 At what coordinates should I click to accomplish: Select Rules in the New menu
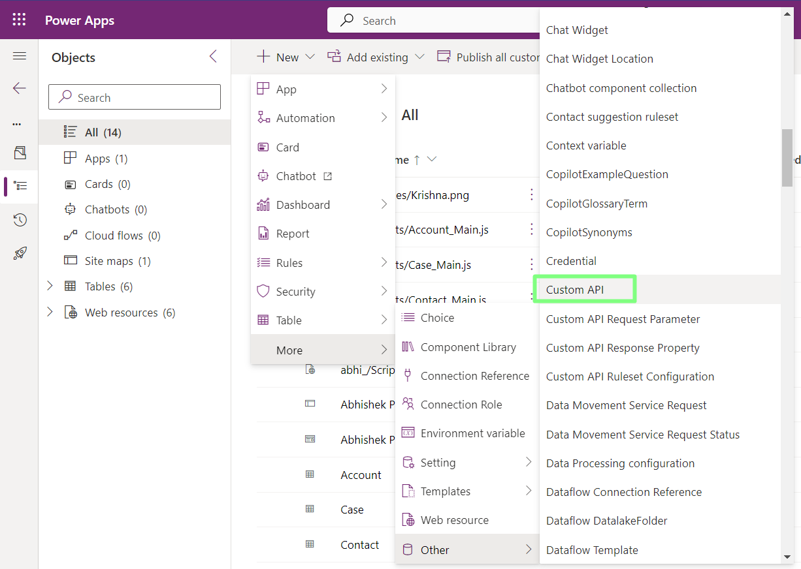(x=323, y=262)
